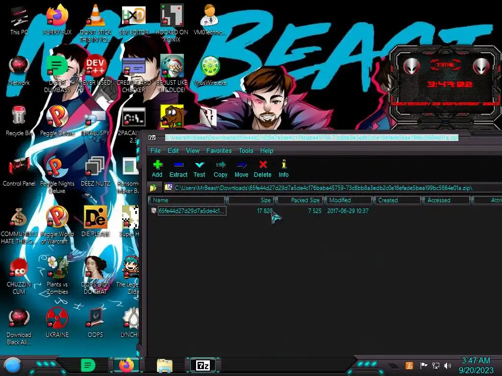Viewport: 502px width, 376px height.
Task: Click the Extract toolbar icon in 7-Zip
Action: 178,169
